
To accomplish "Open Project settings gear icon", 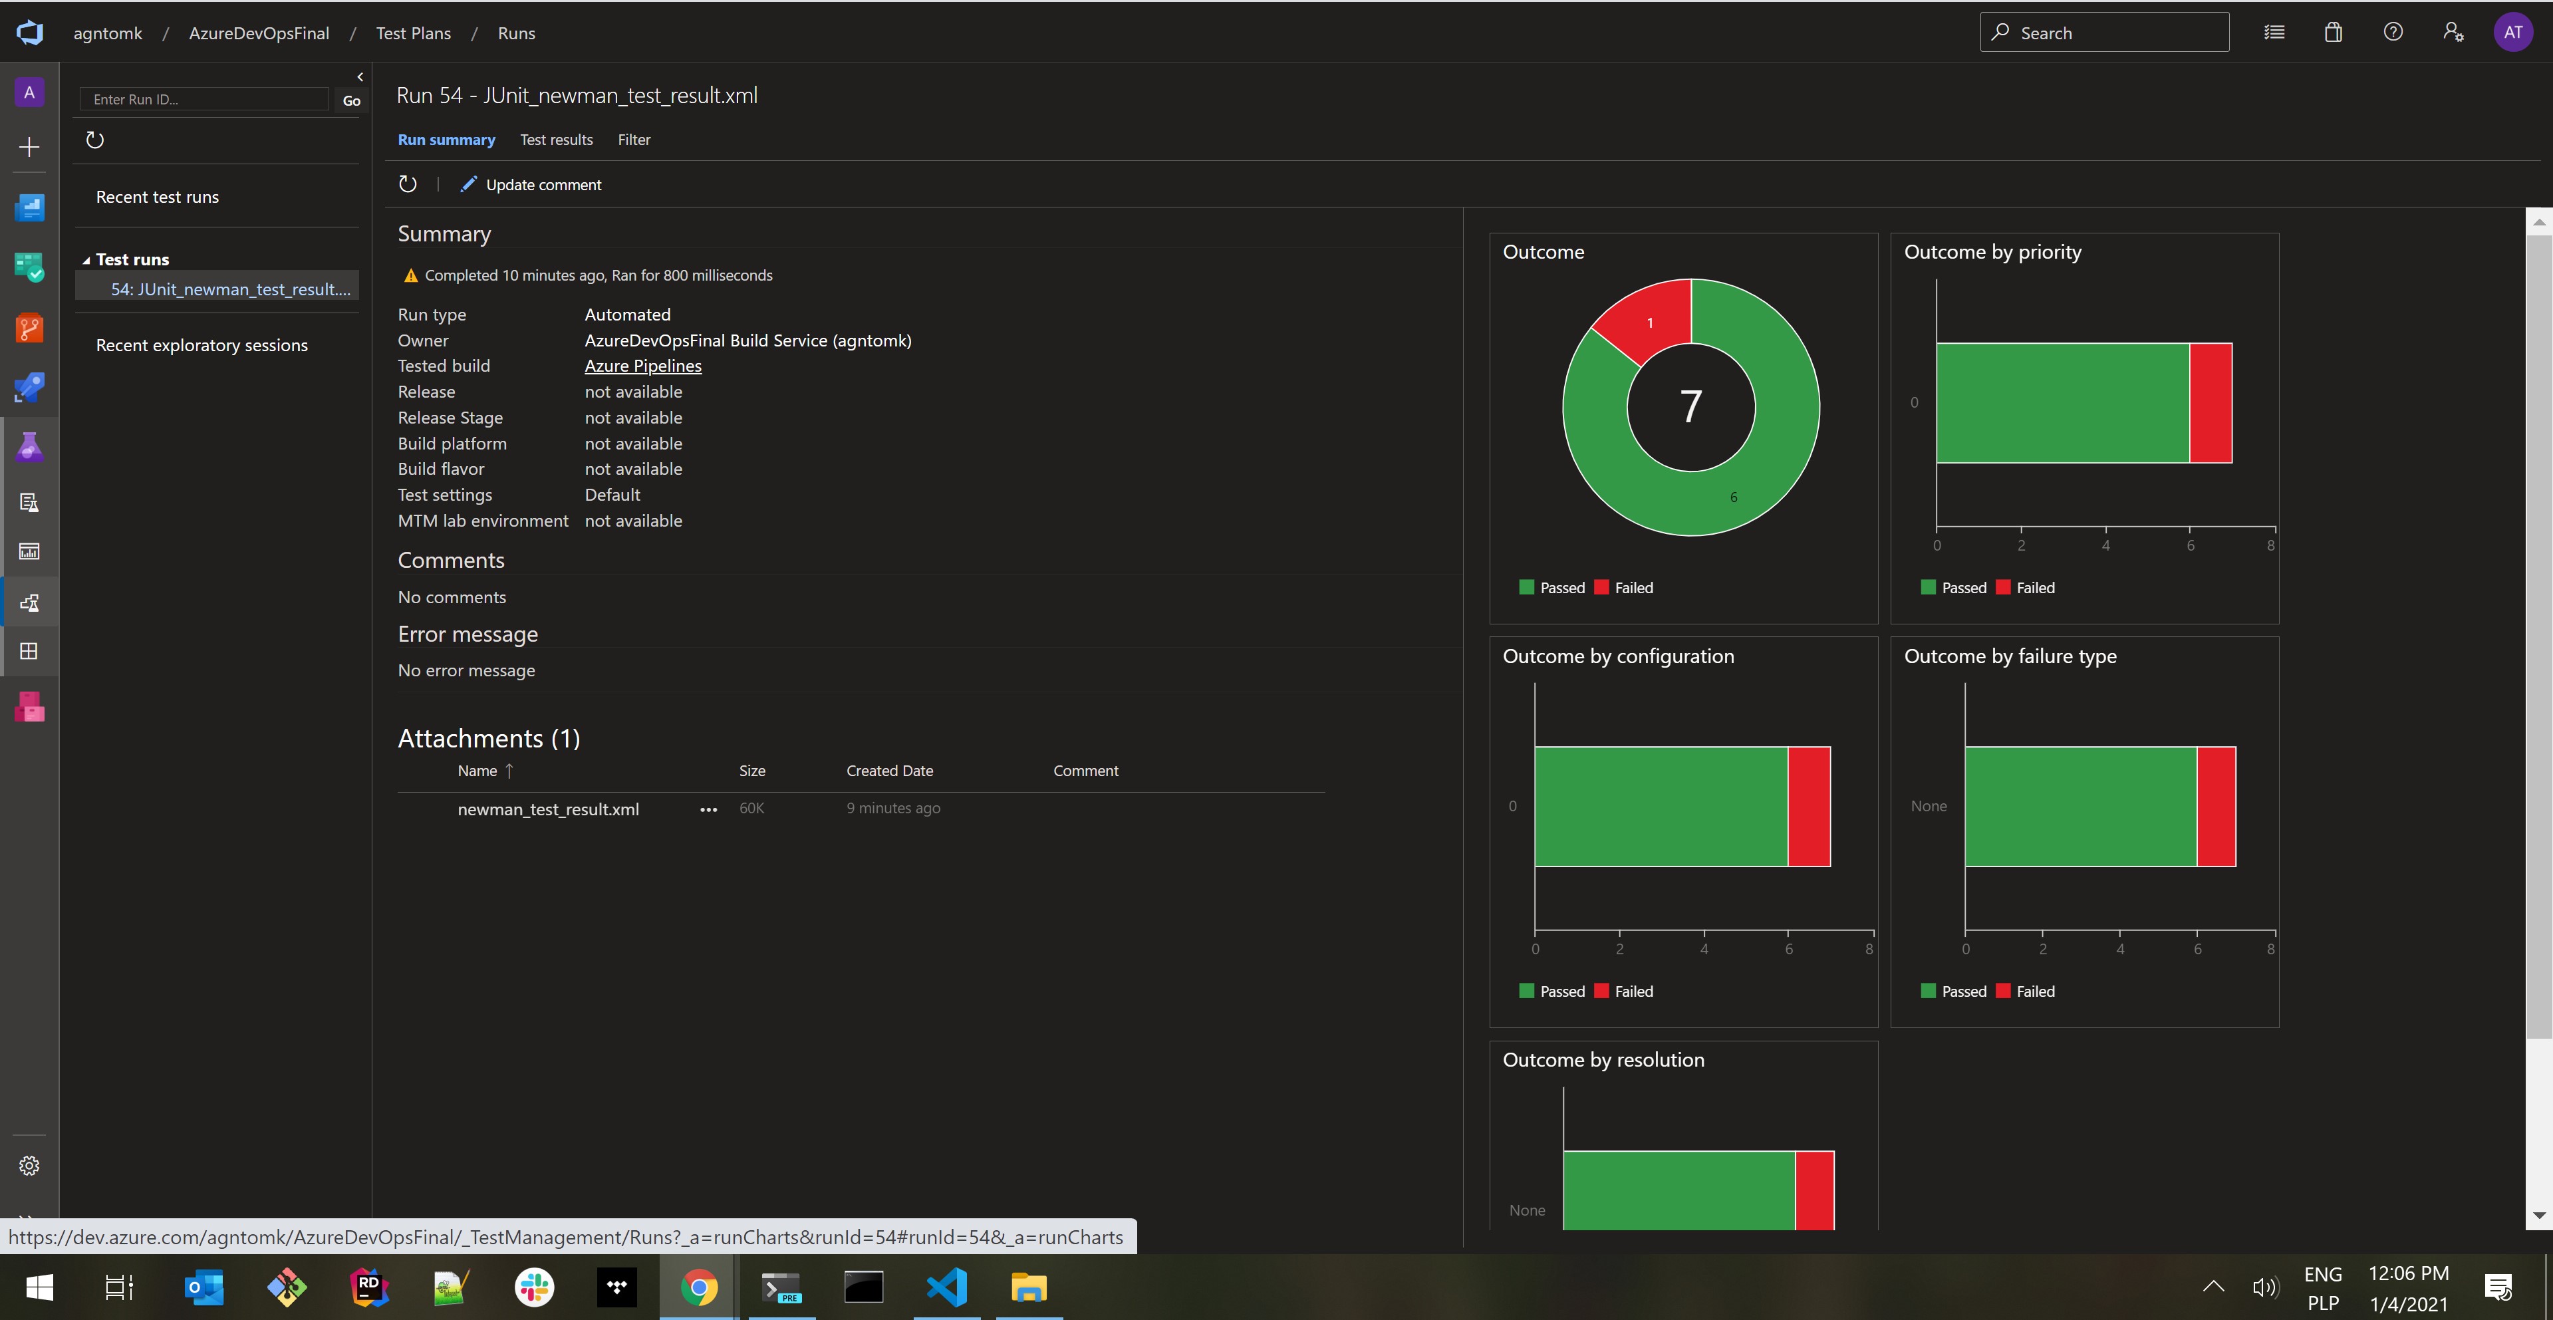I will coord(30,1166).
